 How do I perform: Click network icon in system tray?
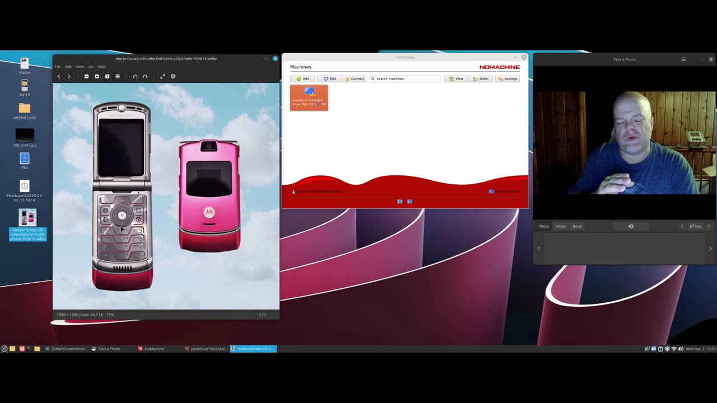point(674,349)
